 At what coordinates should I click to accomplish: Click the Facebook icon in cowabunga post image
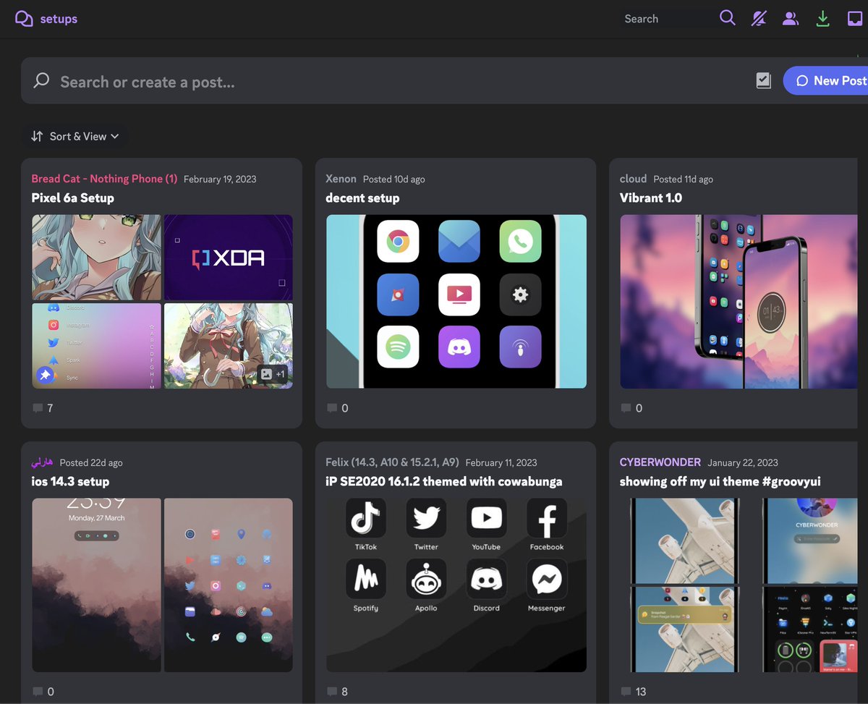coord(546,518)
